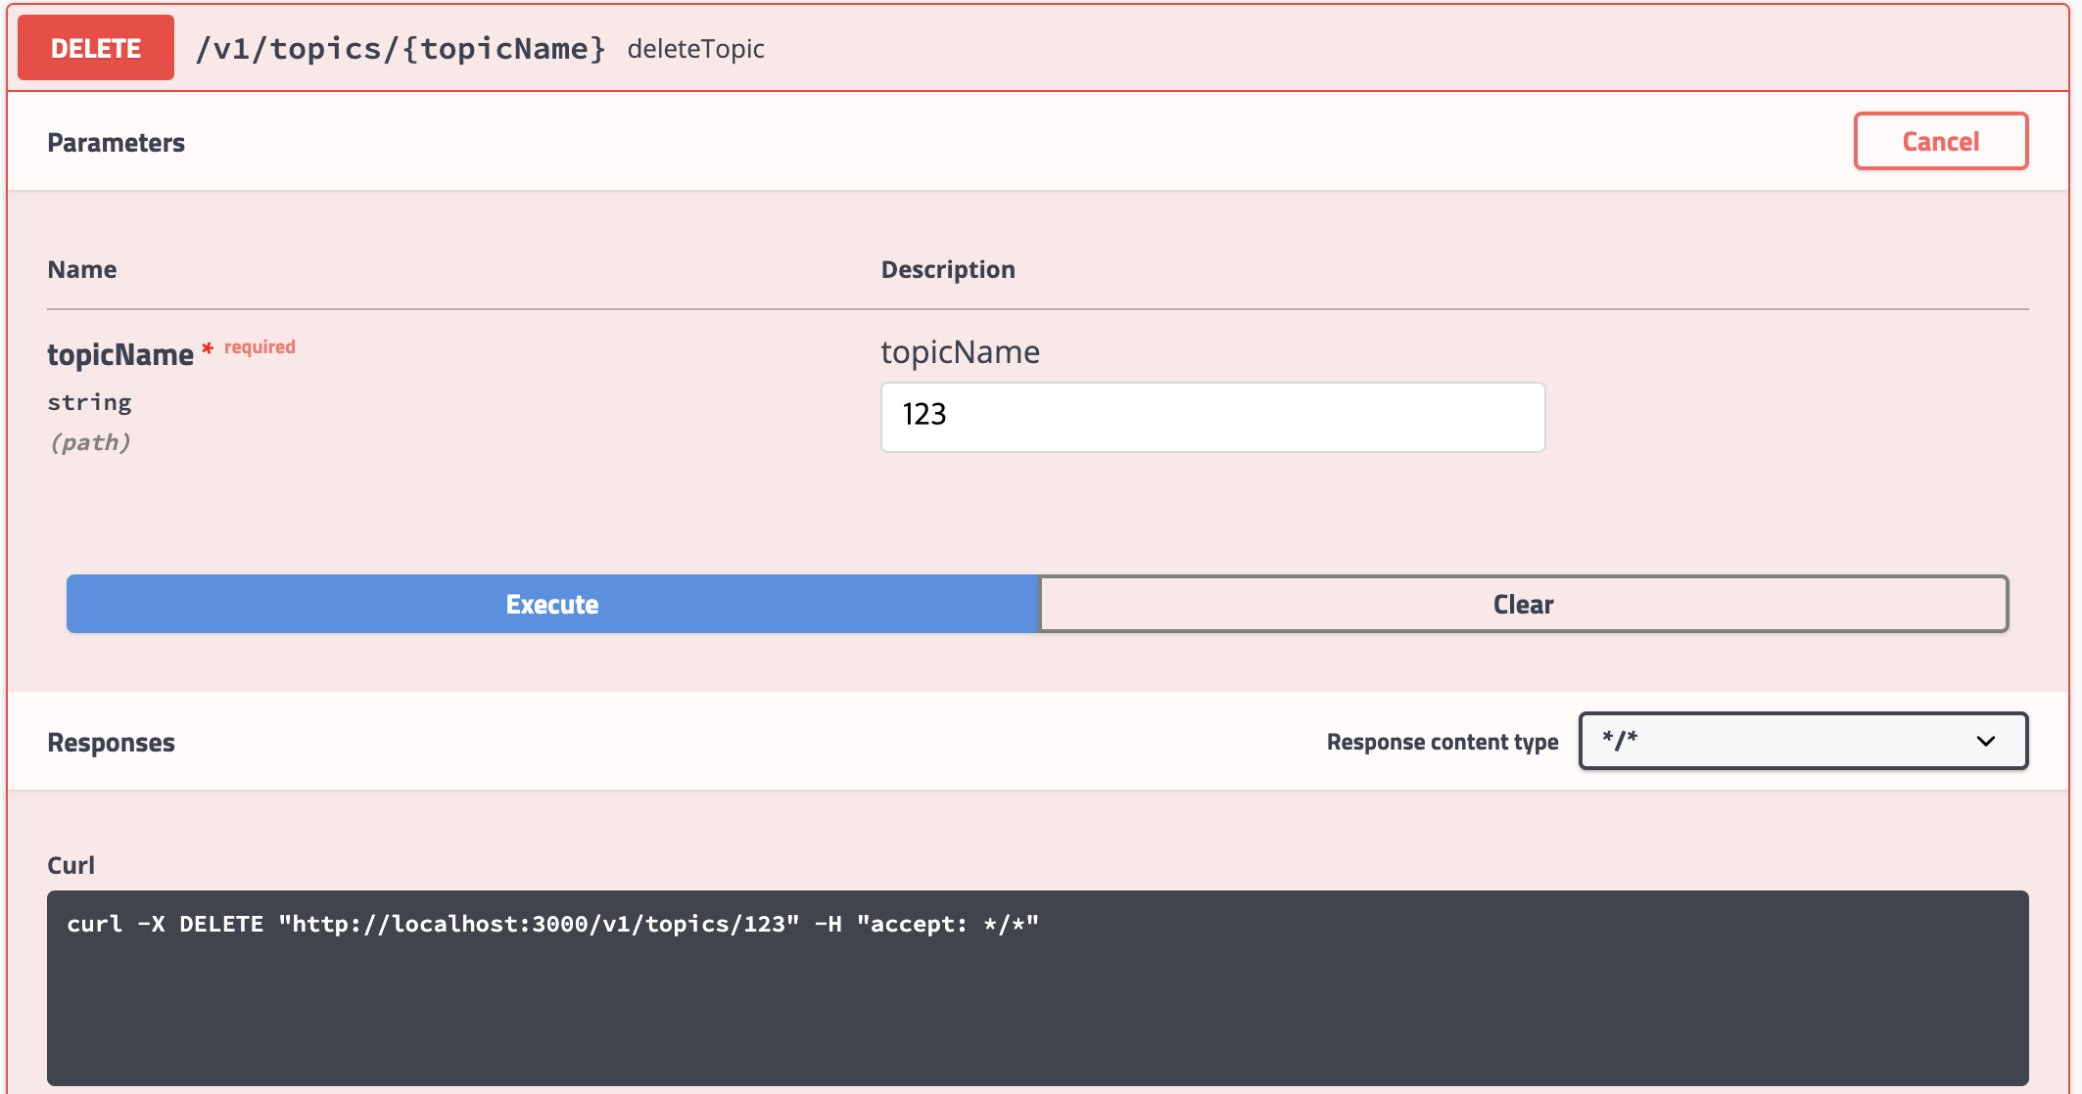
Task: Click the 'topicName' required parameter name
Action: pyautogui.click(x=120, y=354)
